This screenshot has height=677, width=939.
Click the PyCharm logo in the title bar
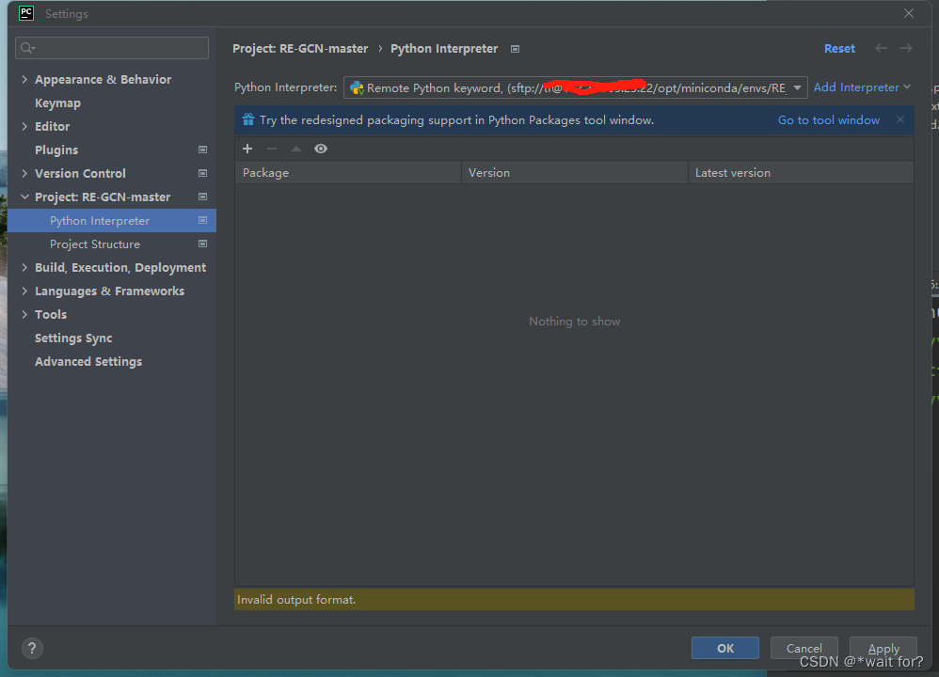click(26, 13)
